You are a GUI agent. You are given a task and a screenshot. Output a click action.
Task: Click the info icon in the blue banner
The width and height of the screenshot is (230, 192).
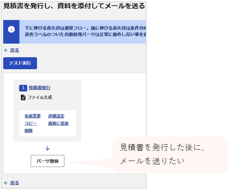(x=11, y=29)
